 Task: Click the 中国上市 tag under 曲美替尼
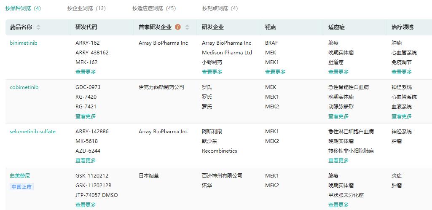(x=22, y=187)
